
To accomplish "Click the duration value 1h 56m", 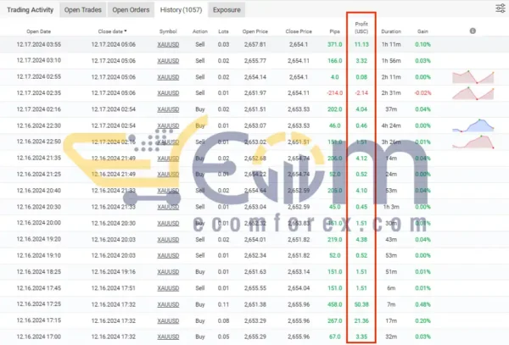I will pos(391,61).
